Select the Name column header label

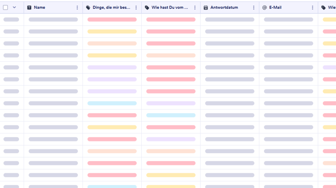(39, 8)
